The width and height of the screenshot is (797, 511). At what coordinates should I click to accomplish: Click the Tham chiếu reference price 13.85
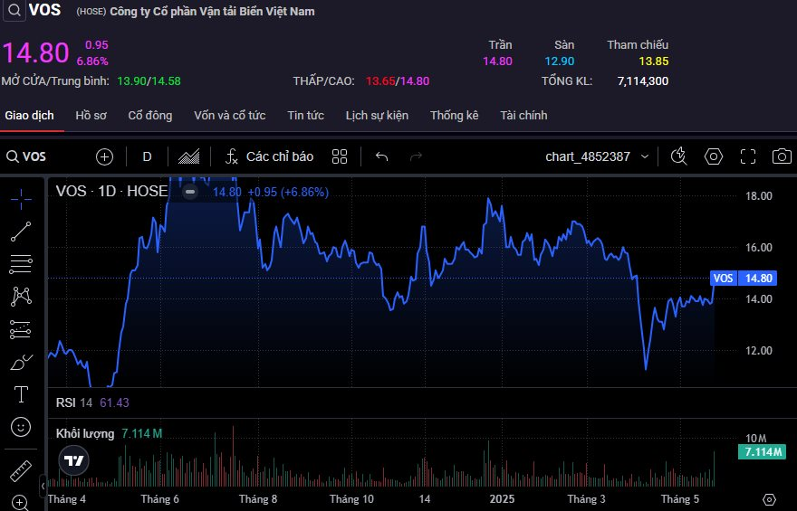tap(653, 62)
